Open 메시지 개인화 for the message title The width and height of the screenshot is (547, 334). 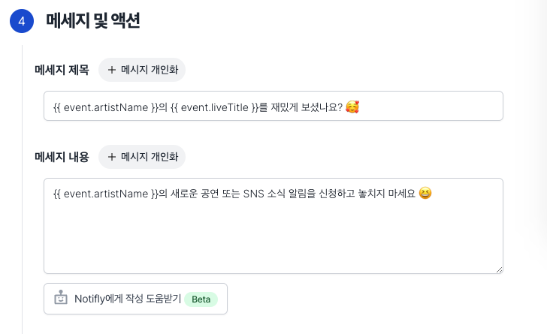pyautogui.click(x=142, y=70)
